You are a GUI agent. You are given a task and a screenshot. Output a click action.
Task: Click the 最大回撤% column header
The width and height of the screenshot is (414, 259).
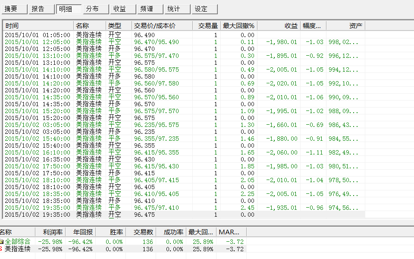click(239, 26)
